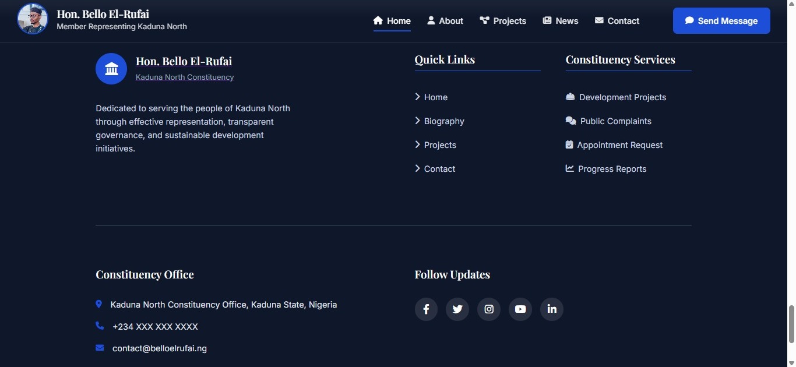Click the Public Complaints link
Viewport: 796px width, 367px height.
pyautogui.click(x=615, y=121)
